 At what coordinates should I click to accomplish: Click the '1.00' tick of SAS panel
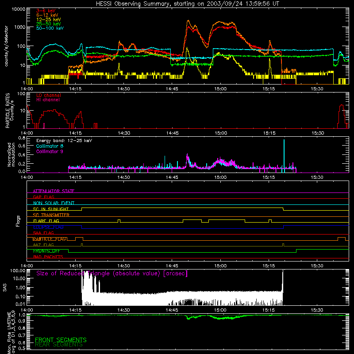coord(21,288)
